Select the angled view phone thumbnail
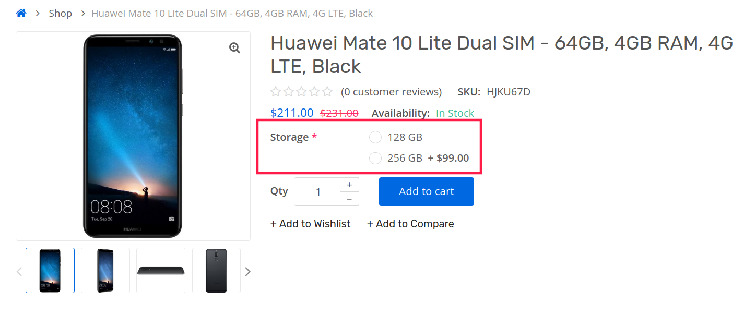 [105, 270]
